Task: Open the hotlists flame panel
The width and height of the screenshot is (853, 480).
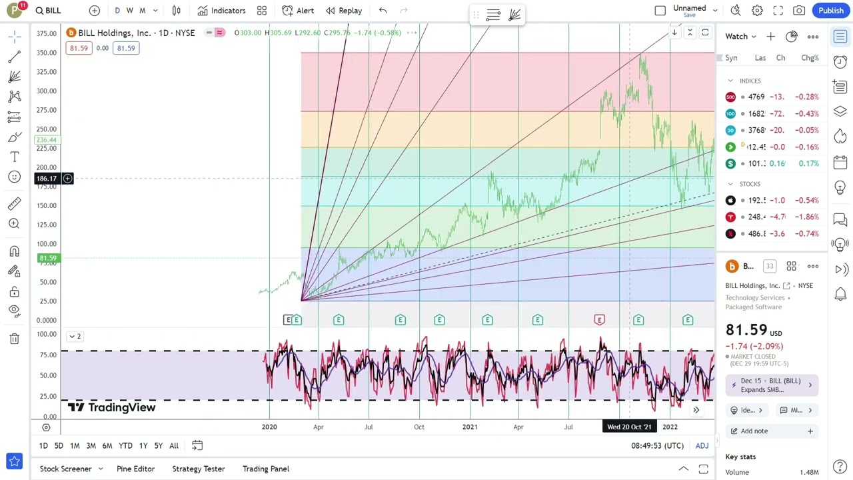Action: pos(840,137)
